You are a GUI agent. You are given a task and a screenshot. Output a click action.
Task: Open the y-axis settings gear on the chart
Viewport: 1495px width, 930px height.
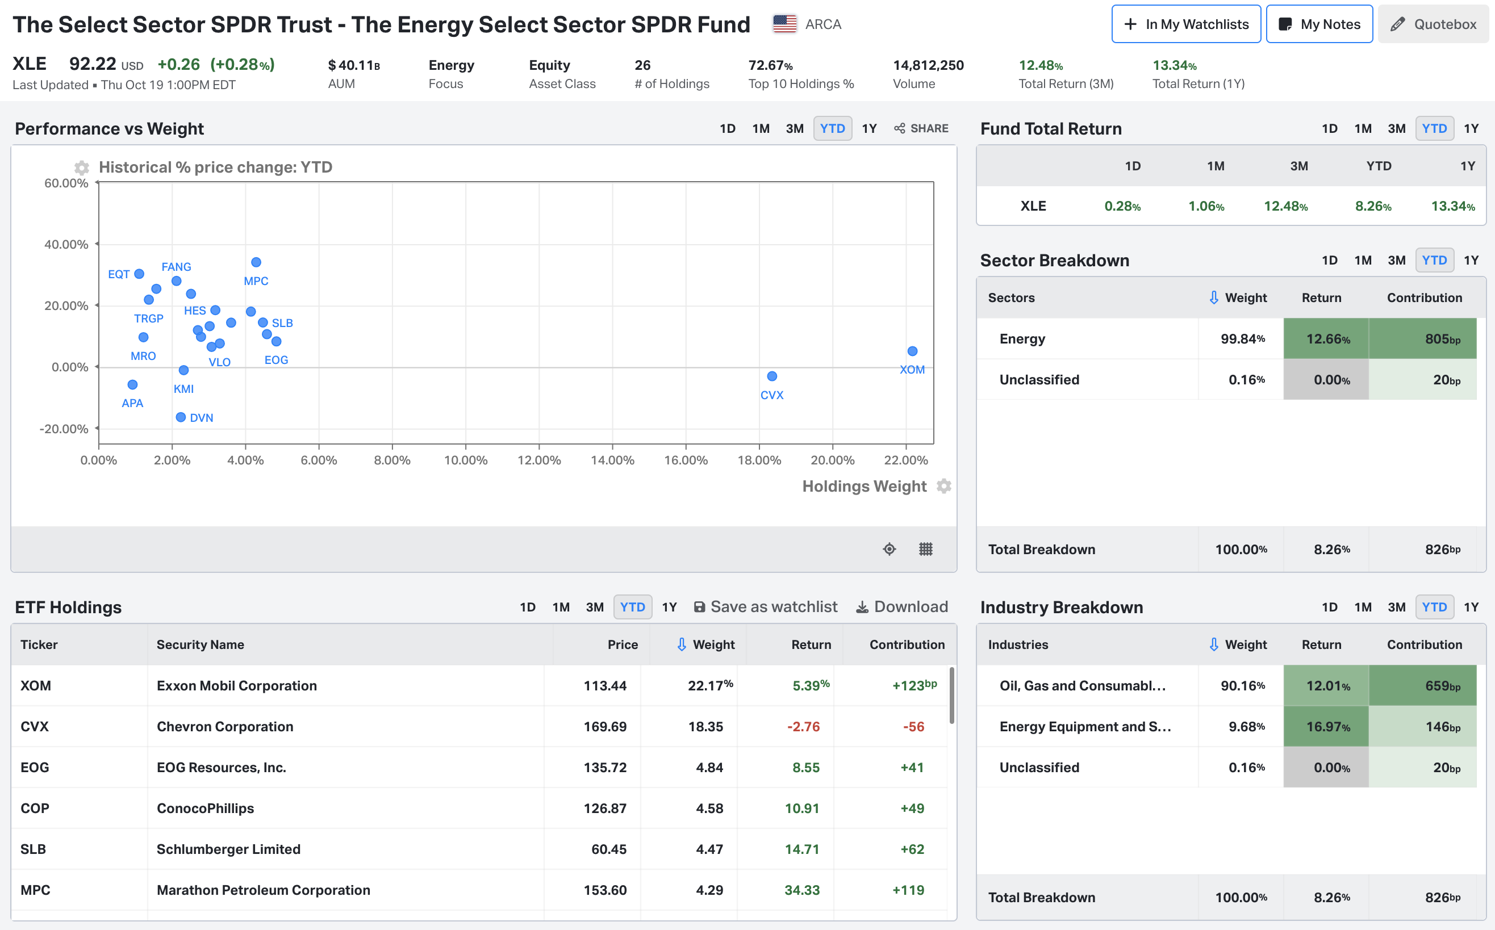pyautogui.click(x=81, y=167)
